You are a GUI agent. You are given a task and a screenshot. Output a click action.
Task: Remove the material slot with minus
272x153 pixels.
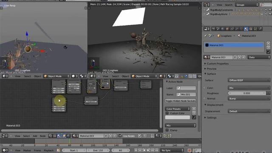[268, 47]
